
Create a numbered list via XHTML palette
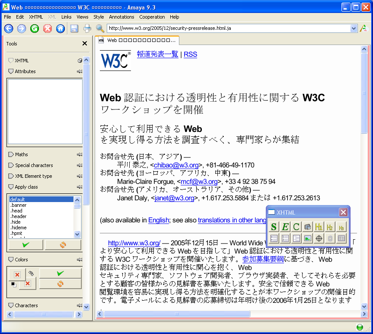pos(285,238)
